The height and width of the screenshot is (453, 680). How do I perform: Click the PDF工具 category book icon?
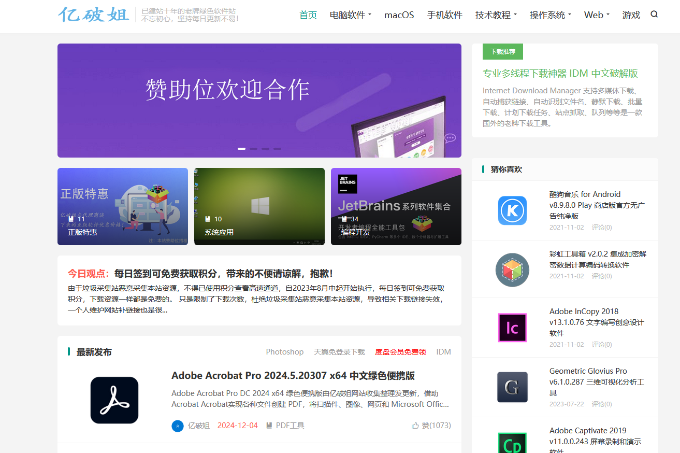[x=269, y=426]
